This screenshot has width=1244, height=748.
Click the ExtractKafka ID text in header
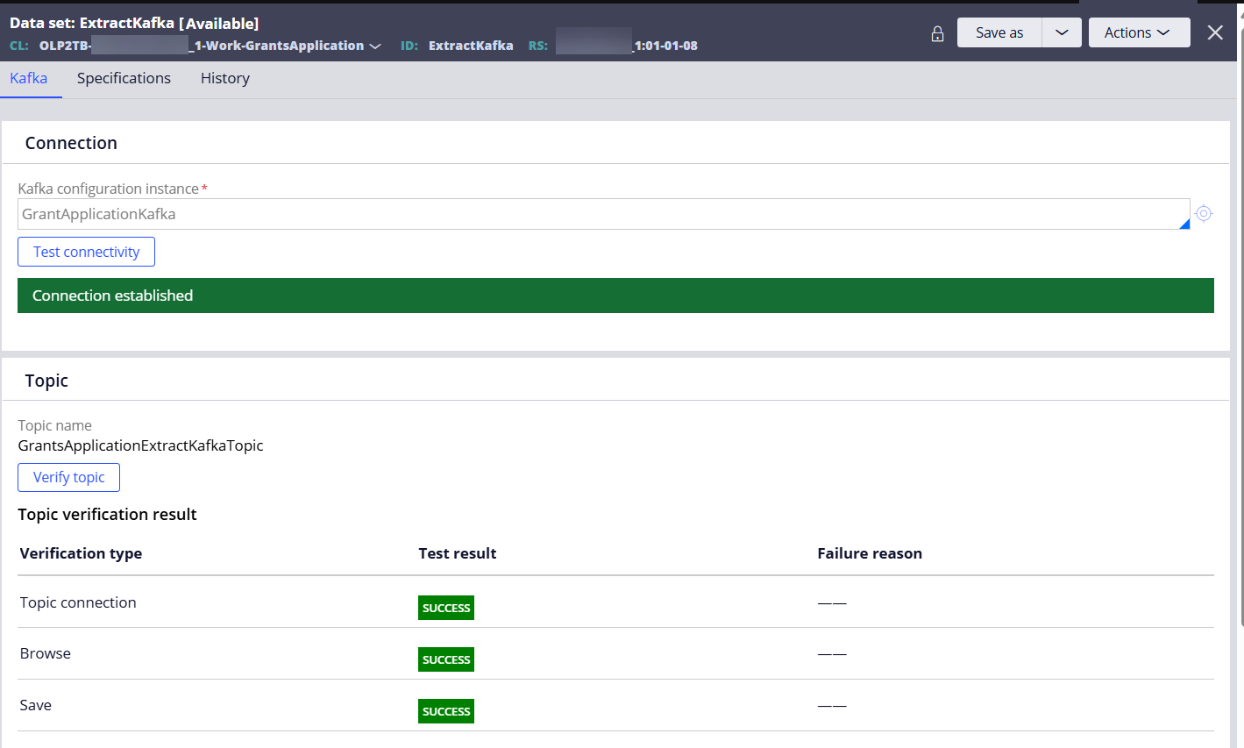click(x=471, y=46)
